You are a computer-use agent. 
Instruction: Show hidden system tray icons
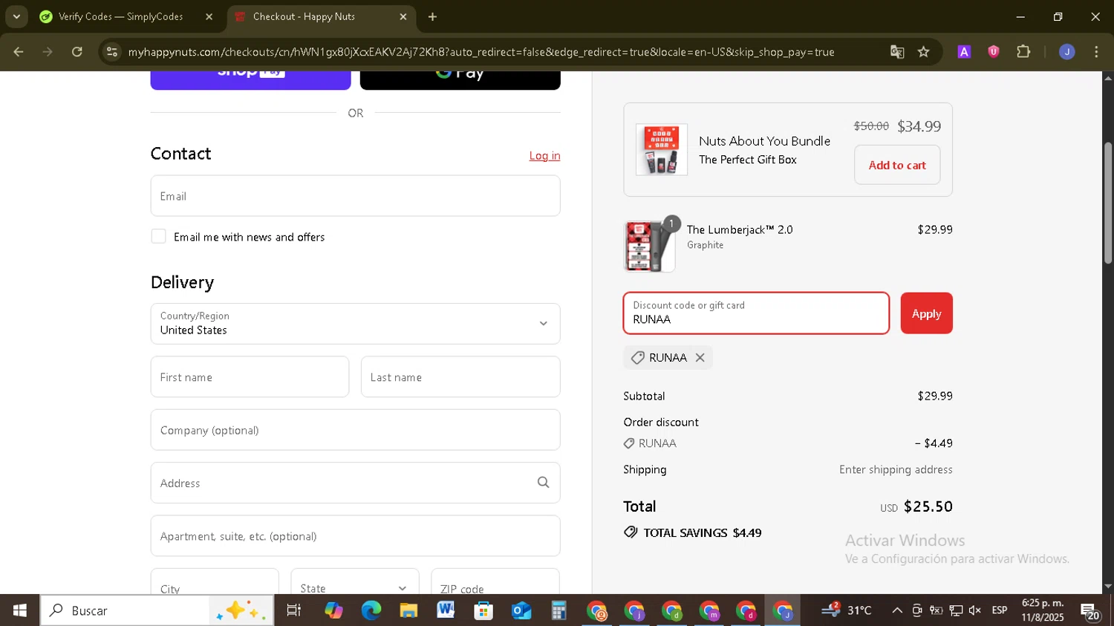[897, 610]
